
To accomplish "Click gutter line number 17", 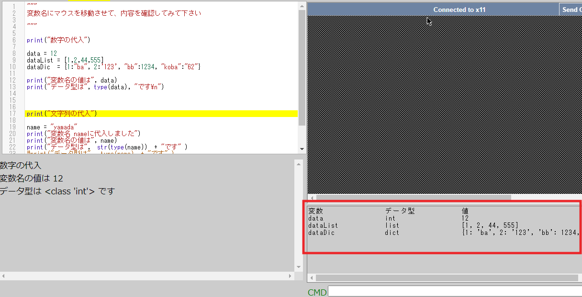I will [x=12, y=114].
